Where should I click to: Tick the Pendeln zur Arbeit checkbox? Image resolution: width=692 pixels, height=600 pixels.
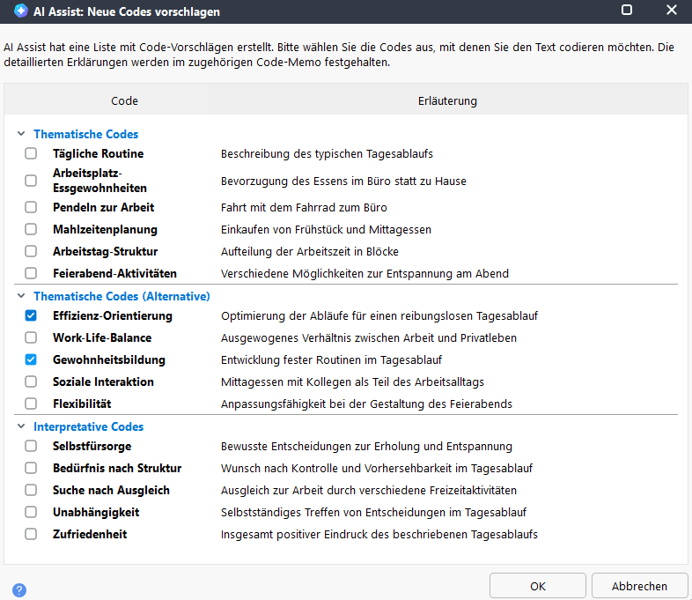click(31, 207)
